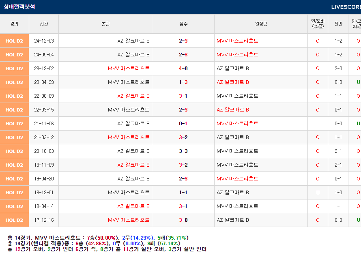Click the 0-1 score in the 21-11-06 row

pos(183,124)
